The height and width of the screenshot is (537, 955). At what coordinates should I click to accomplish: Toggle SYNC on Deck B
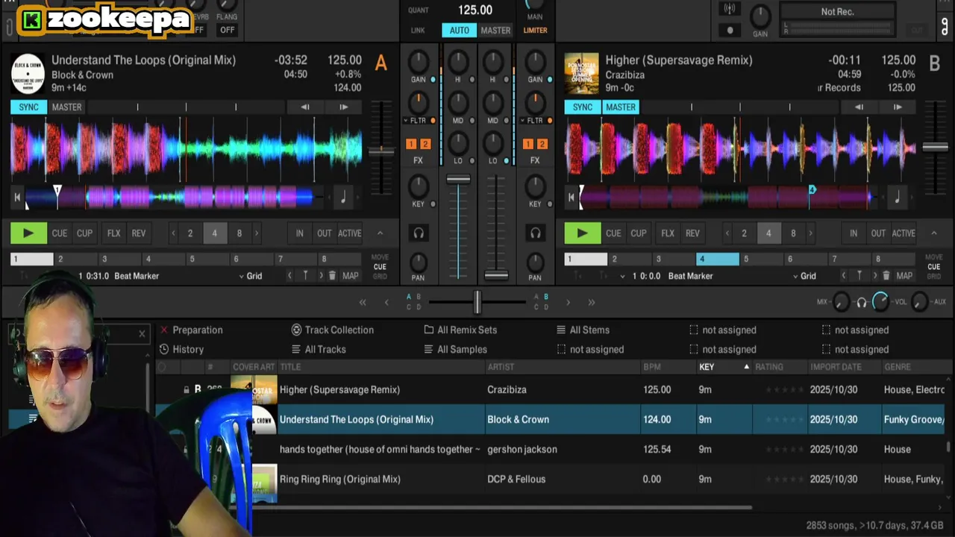coord(582,107)
